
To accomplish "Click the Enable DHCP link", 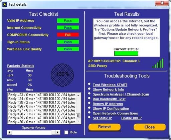I will coord(132,118).
